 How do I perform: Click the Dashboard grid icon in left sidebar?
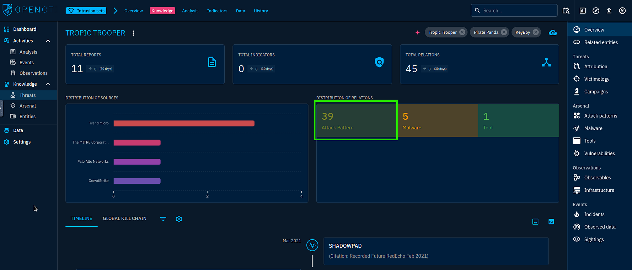coord(6,29)
